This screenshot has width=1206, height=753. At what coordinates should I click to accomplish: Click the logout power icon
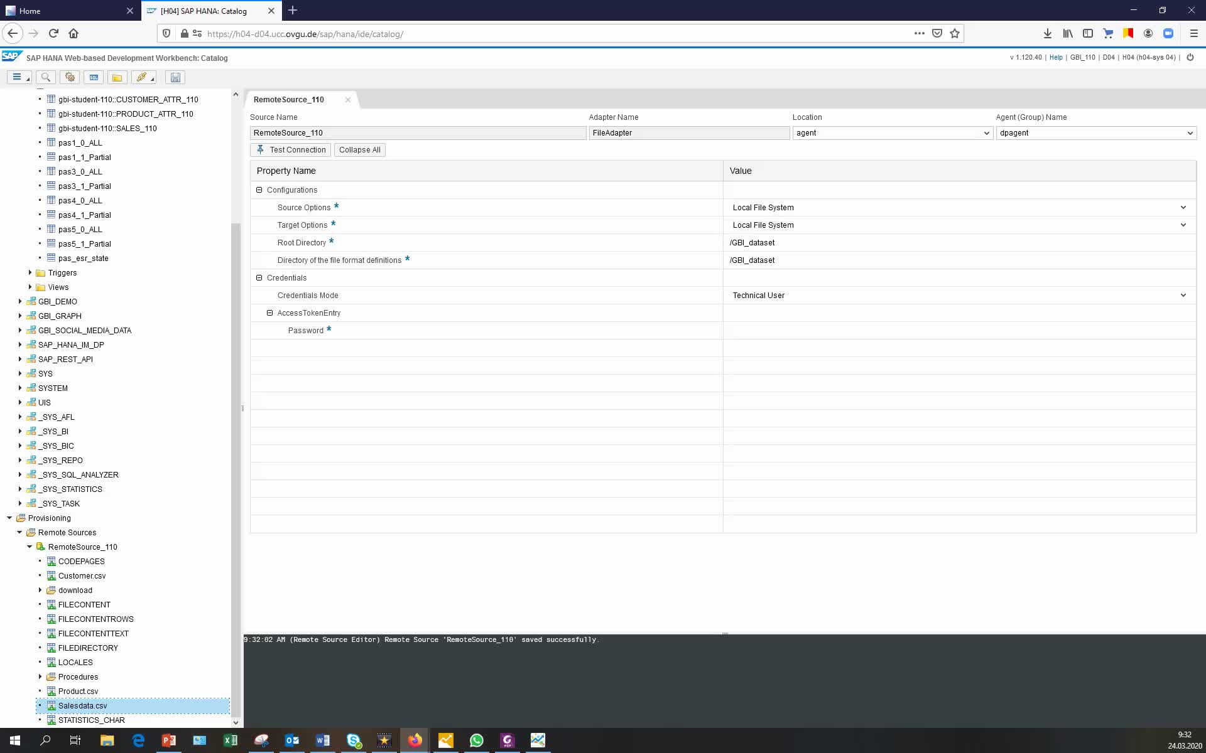tap(1190, 57)
